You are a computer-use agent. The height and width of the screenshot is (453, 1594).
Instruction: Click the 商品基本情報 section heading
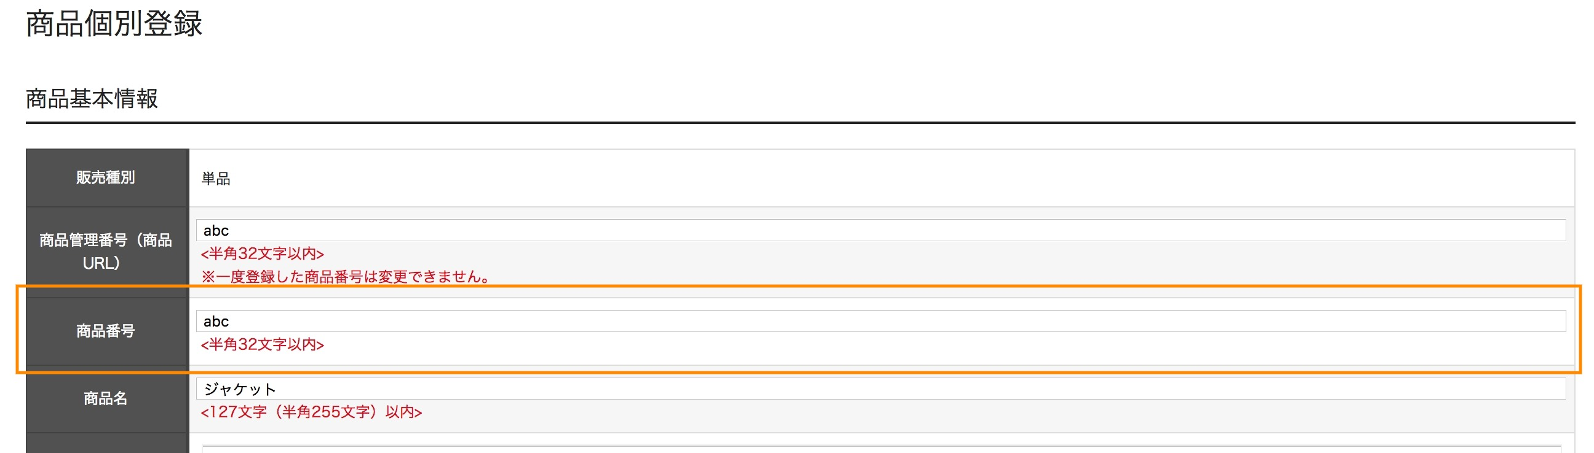[92, 99]
